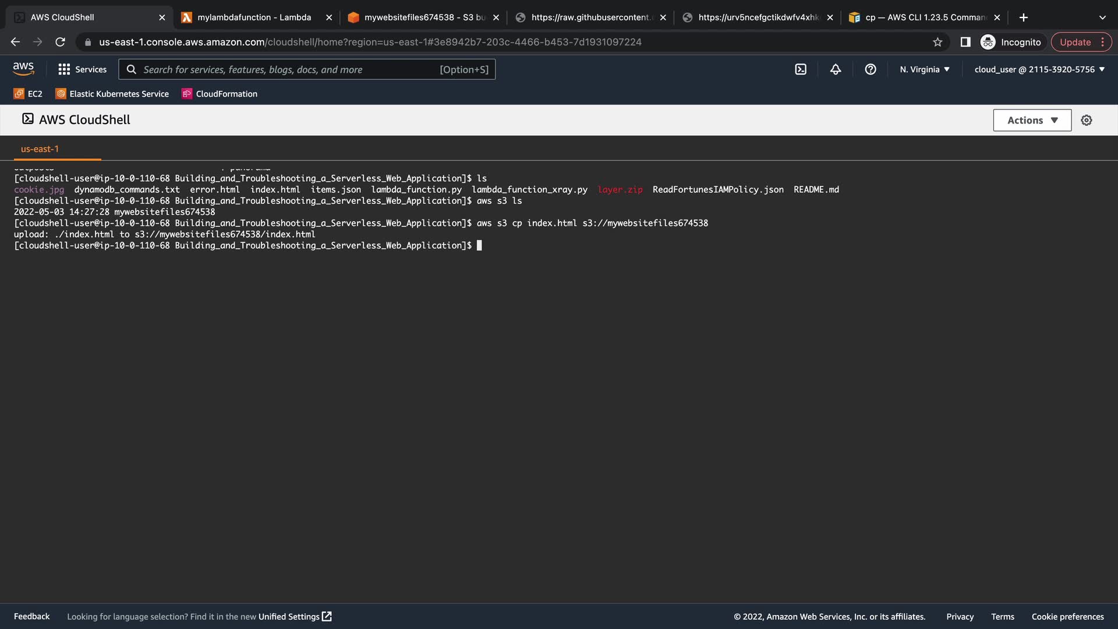Click the AWS logo home icon
The image size is (1118, 629).
point(23,69)
